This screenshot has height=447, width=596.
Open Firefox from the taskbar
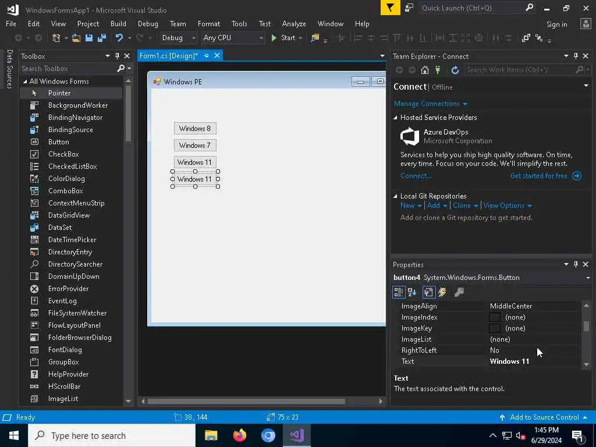(x=239, y=435)
